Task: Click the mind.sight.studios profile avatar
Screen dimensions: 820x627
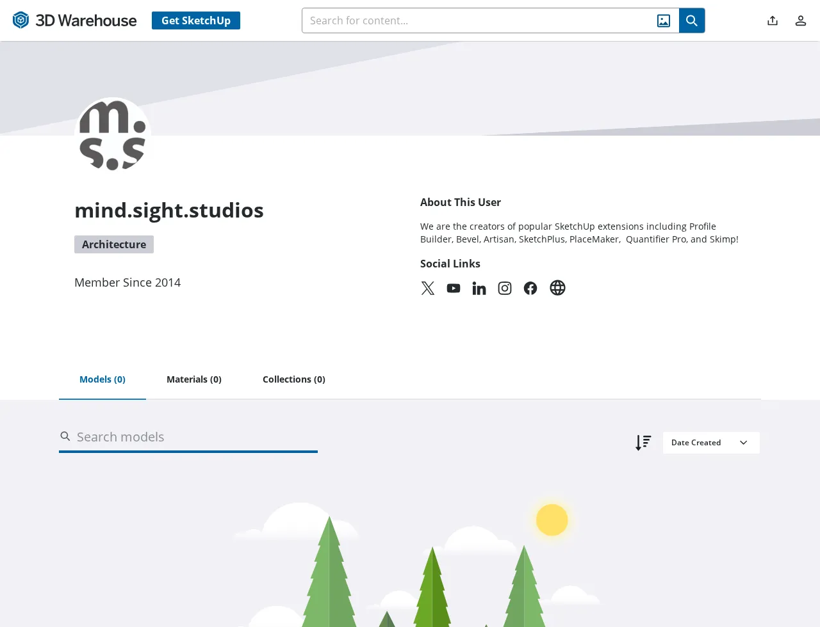Action: click(113, 136)
